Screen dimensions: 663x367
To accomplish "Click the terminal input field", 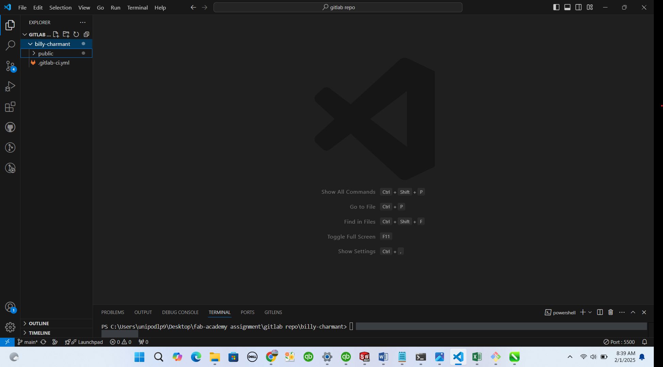I will [x=353, y=326].
